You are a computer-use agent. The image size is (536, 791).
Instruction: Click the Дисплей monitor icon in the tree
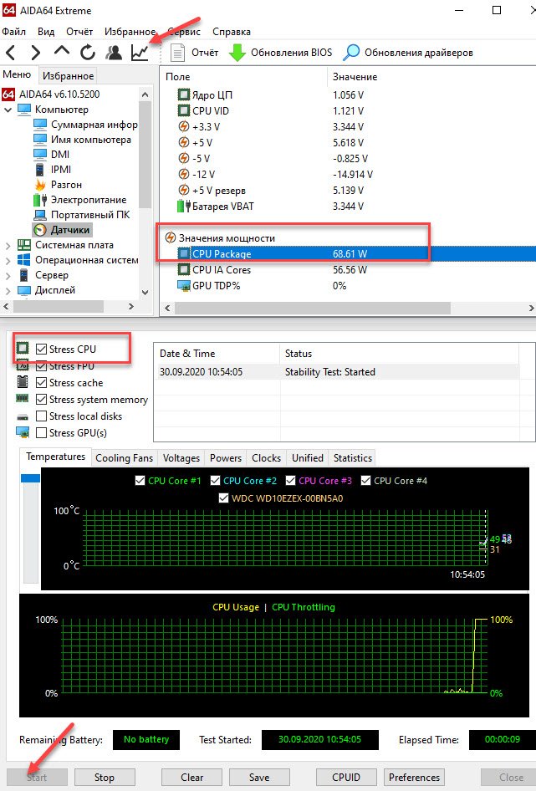pos(23,290)
